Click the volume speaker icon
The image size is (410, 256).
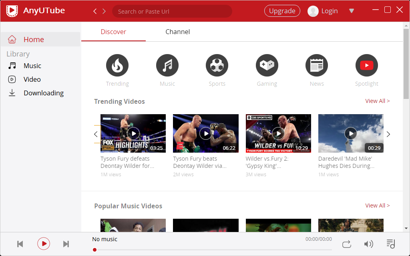(368, 244)
